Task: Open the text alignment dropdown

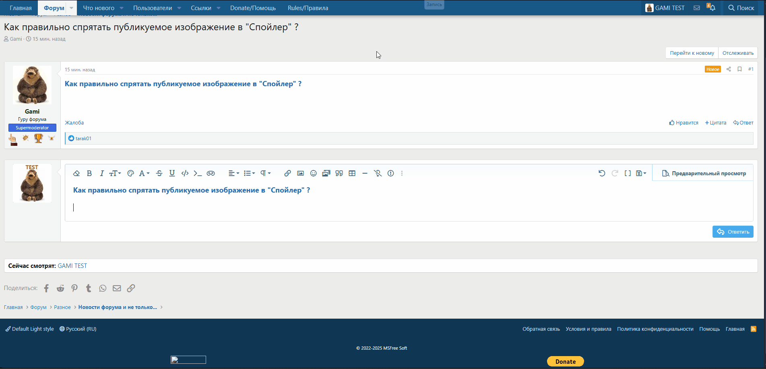Action: click(233, 173)
